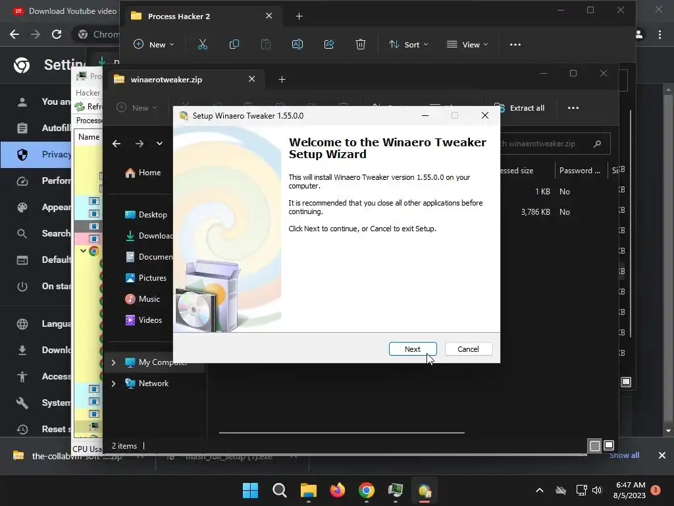Open Chrome's three-dot menu
674x506 pixels.
660,34
